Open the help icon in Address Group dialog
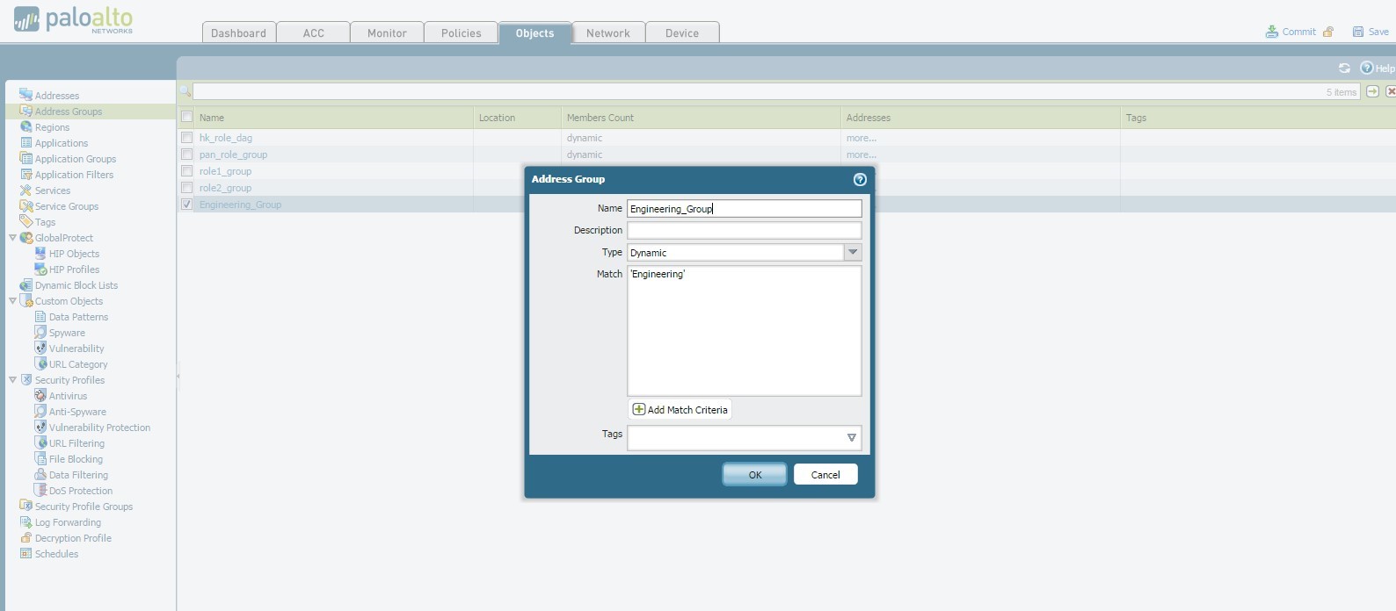This screenshot has width=1396, height=611. point(860,179)
